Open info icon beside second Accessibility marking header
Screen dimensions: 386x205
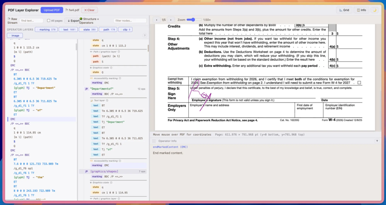coord(120,161)
